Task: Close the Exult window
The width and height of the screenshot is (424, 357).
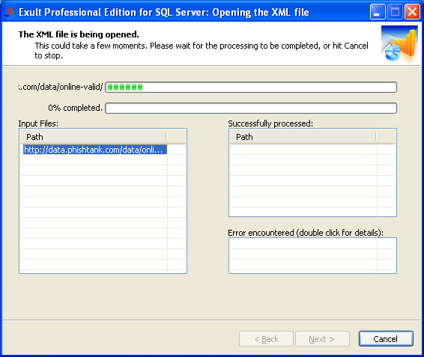Action: (412, 12)
